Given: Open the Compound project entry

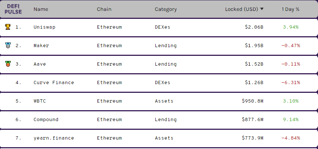Looking at the screenshot, I should click(x=46, y=119).
